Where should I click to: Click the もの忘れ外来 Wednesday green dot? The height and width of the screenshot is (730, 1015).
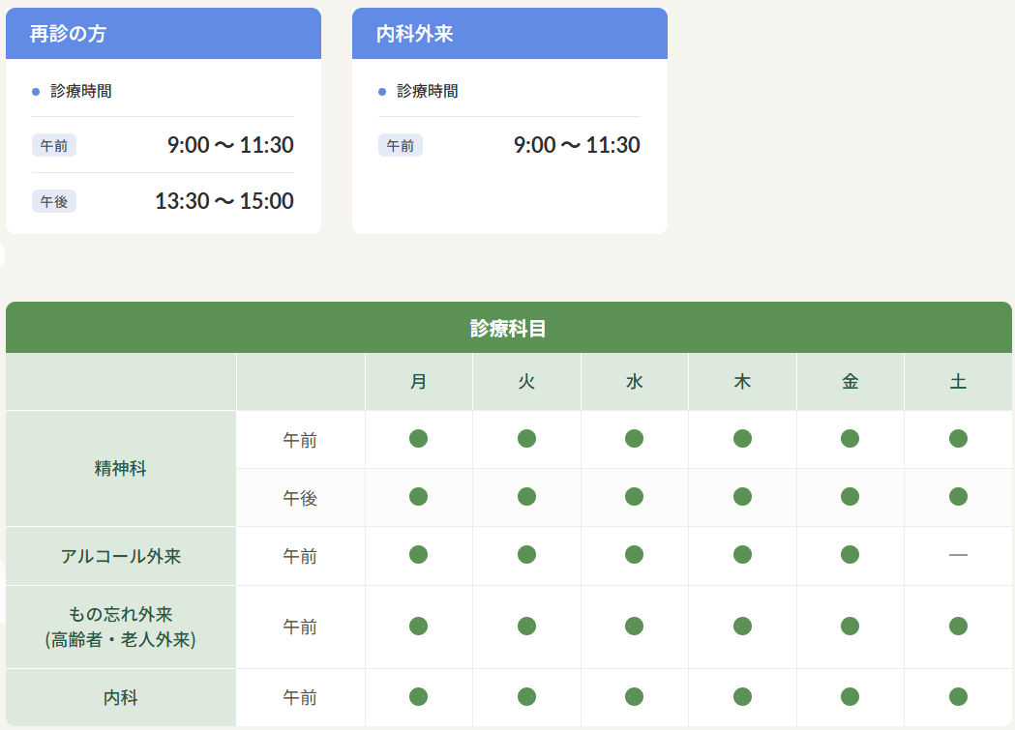635,626
